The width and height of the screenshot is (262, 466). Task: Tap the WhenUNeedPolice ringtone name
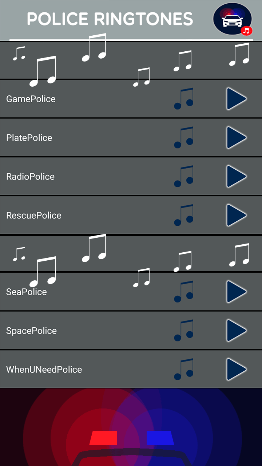pos(44,370)
